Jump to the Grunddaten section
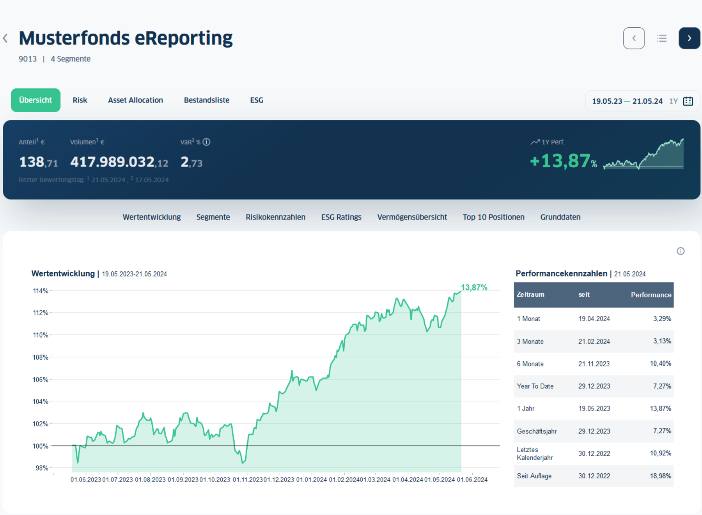 pyautogui.click(x=560, y=217)
